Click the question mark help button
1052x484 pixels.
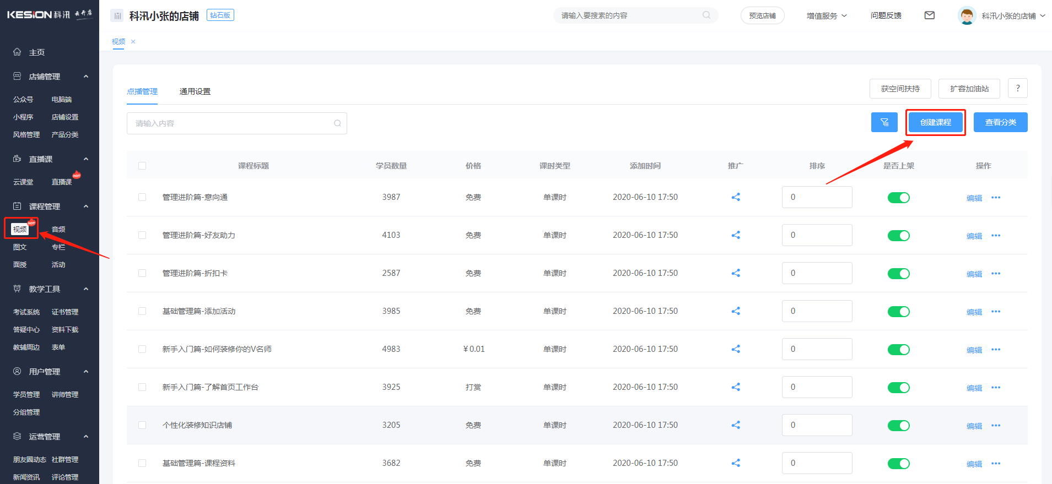pyautogui.click(x=1017, y=88)
